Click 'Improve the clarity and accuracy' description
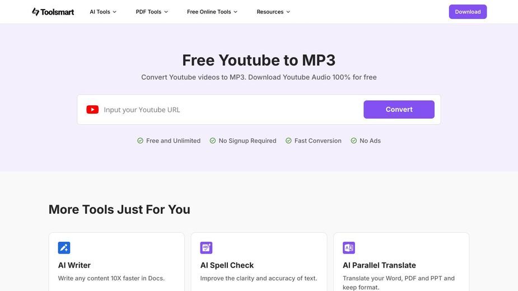This screenshot has width=518, height=291. (259, 278)
